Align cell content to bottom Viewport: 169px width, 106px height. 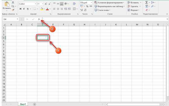(x=62, y=4)
